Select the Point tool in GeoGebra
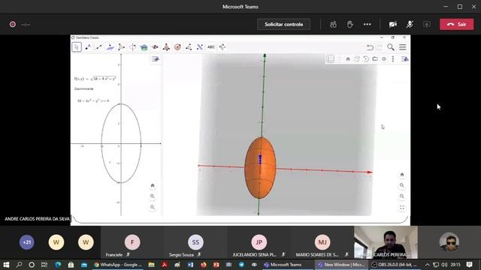481x270 pixels. click(88, 46)
